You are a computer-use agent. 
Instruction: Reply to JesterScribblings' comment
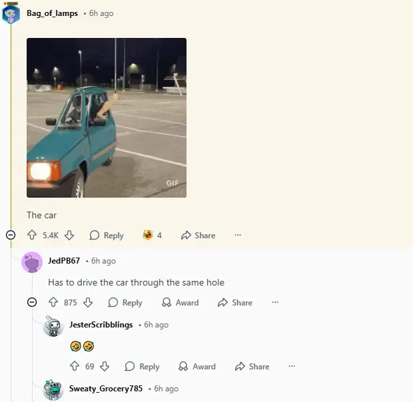click(143, 367)
